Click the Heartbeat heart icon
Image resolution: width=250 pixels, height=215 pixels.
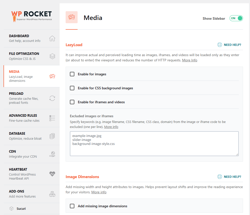[52, 174]
